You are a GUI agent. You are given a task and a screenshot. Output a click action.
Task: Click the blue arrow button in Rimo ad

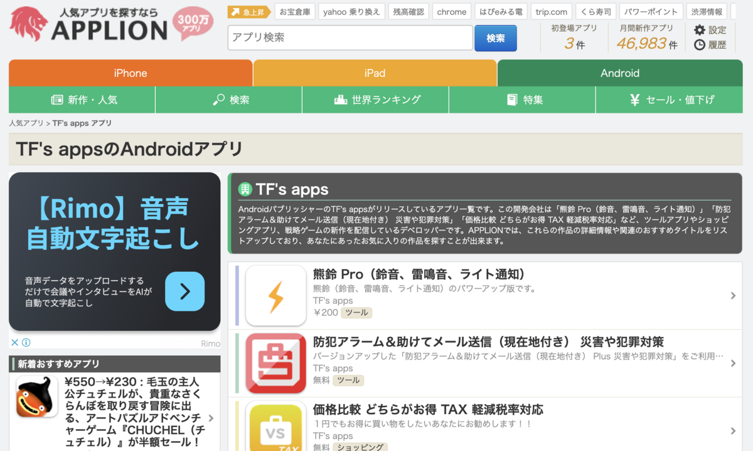point(184,291)
